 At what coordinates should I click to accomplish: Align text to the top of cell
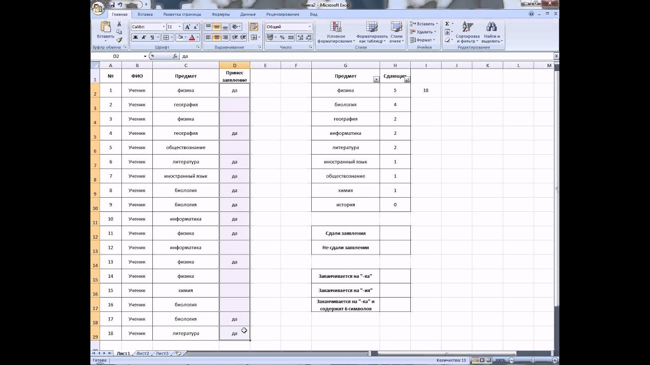tap(208, 27)
